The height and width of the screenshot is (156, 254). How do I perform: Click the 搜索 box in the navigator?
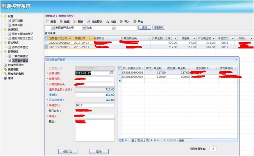tap(186, 140)
